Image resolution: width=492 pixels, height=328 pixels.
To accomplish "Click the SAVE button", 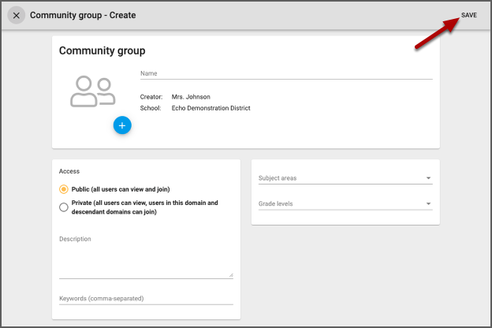I will coord(468,15).
